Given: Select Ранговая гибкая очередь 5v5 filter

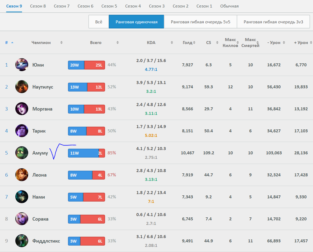Looking at the screenshot, I should 200,22.
